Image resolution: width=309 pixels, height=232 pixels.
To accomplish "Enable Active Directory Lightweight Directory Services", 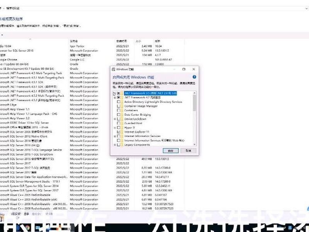I will pyautogui.click(x=119, y=102).
